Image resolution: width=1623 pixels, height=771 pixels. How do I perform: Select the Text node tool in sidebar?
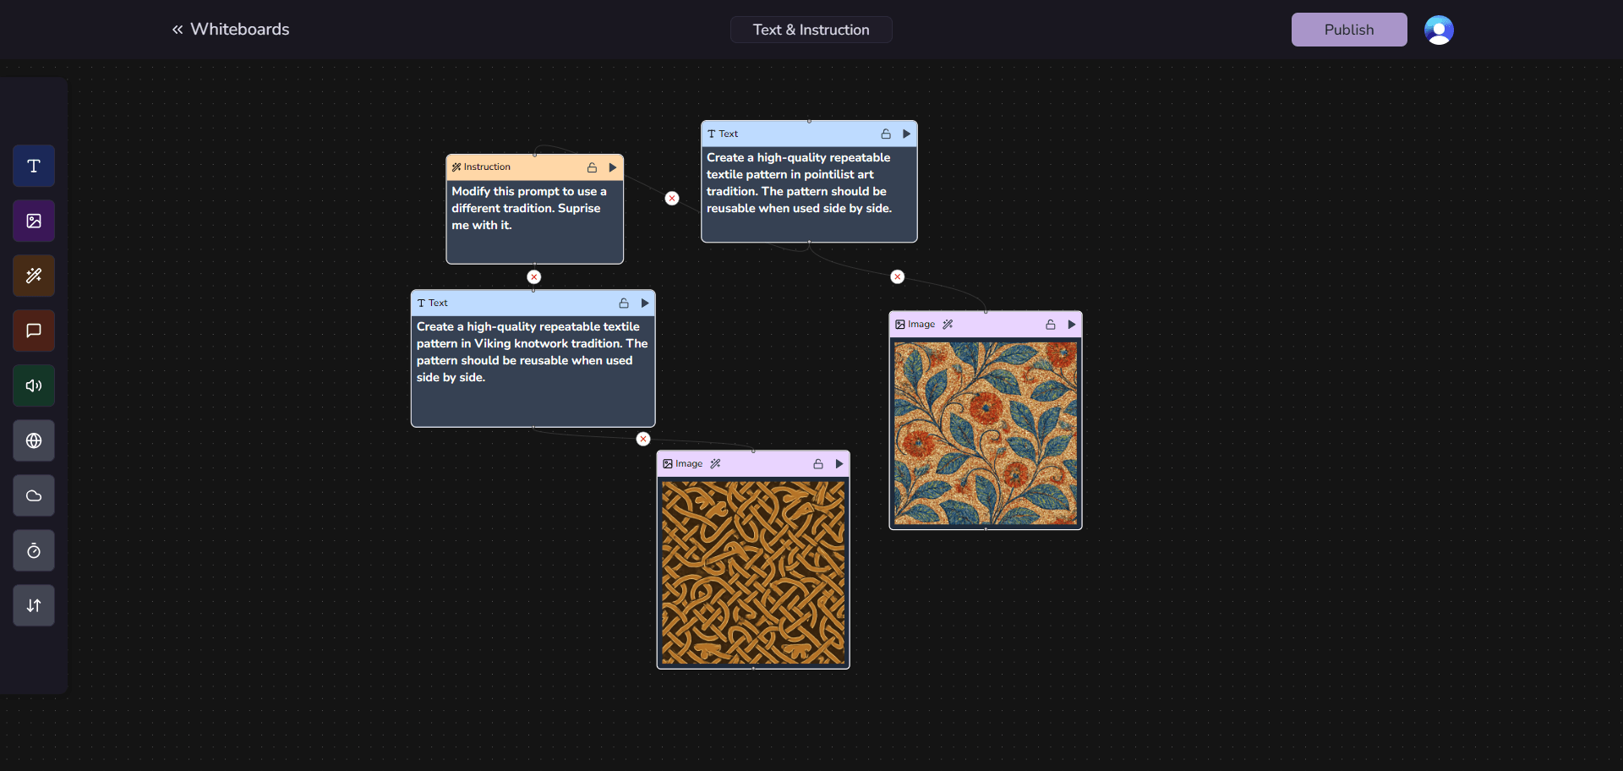34,166
